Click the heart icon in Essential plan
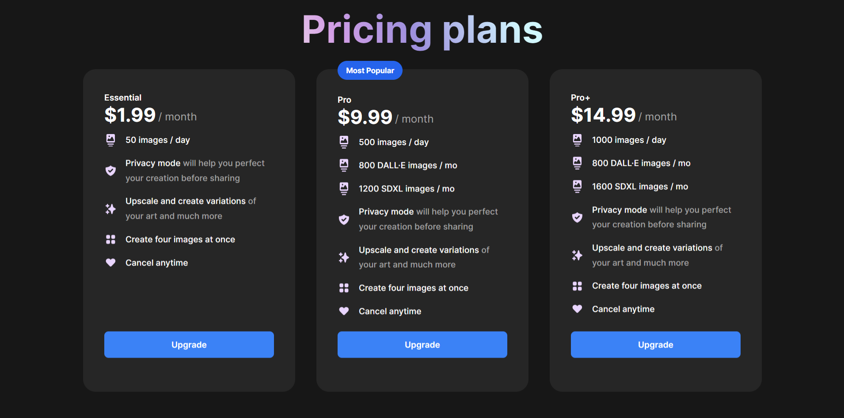Viewport: 844px width, 418px height. point(110,263)
